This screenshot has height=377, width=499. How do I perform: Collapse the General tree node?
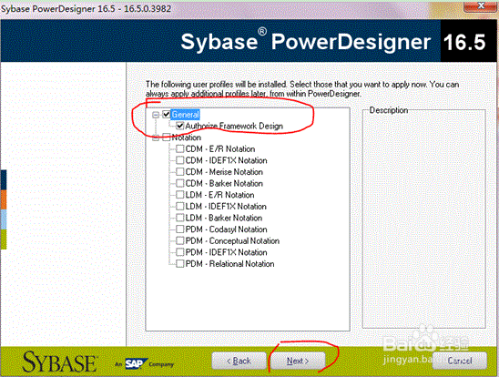(156, 115)
